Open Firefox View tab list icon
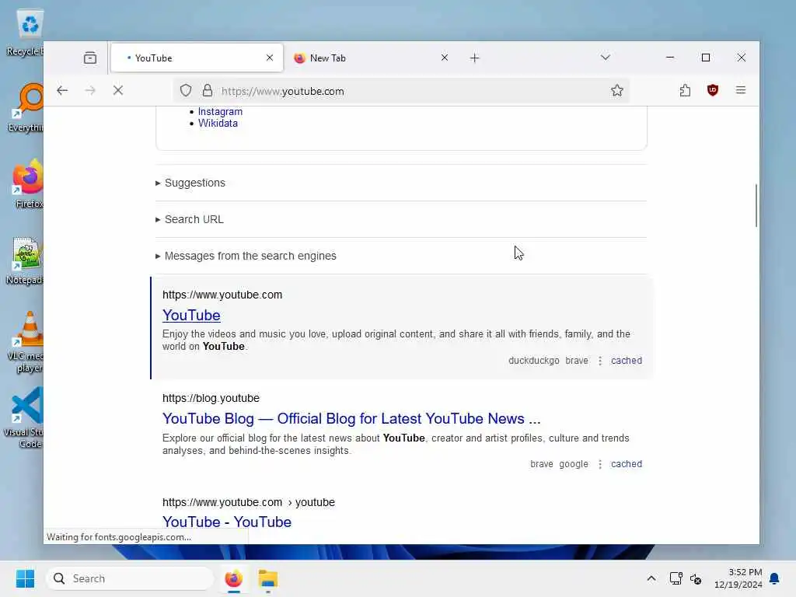 tap(90, 58)
